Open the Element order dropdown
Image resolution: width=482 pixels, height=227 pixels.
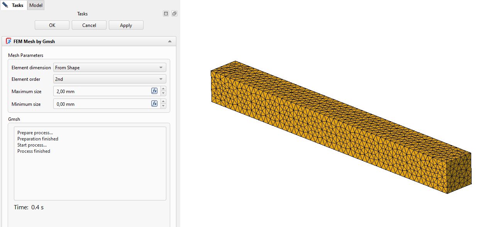[110, 79]
